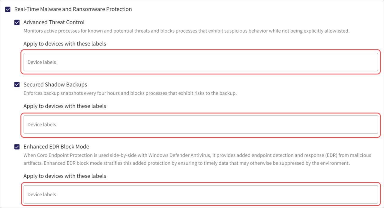Toggle the Advanced Threat Control checkbox
The image size is (384, 208).
(x=17, y=22)
